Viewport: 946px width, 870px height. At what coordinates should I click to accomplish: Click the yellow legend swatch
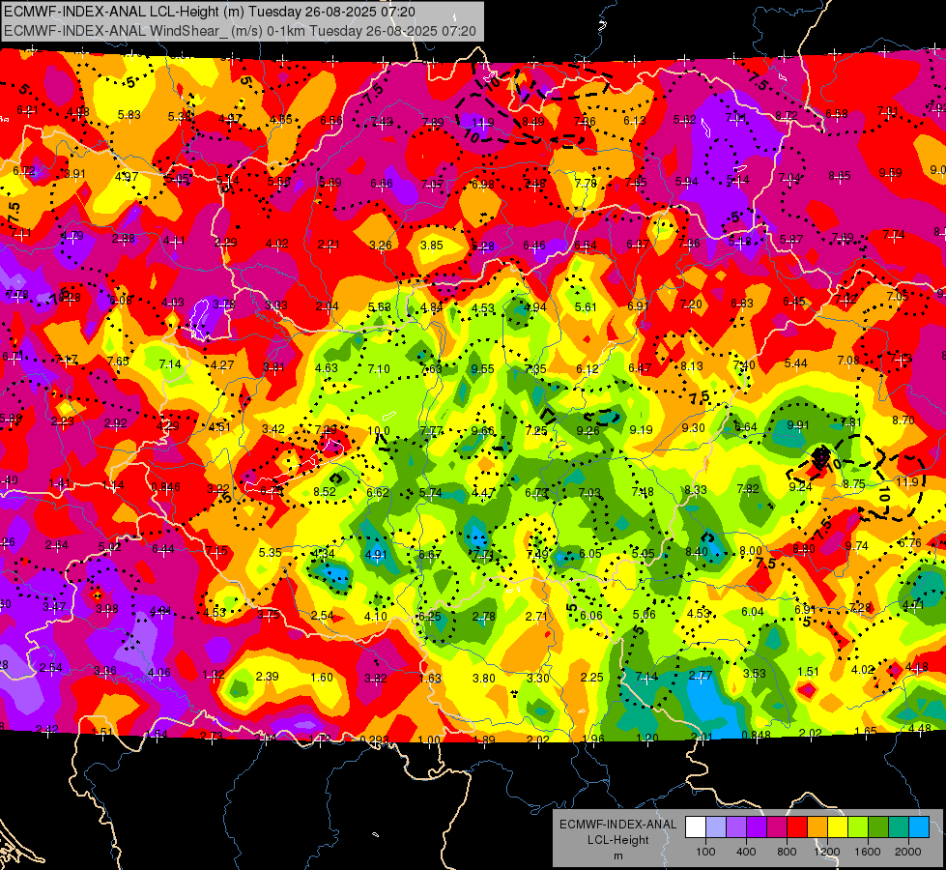point(838,827)
